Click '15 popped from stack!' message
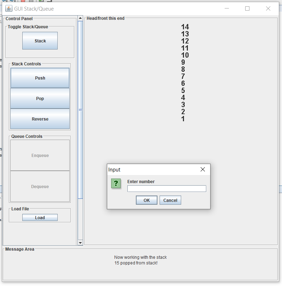This screenshot has width=282, height=286. (x=136, y=263)
